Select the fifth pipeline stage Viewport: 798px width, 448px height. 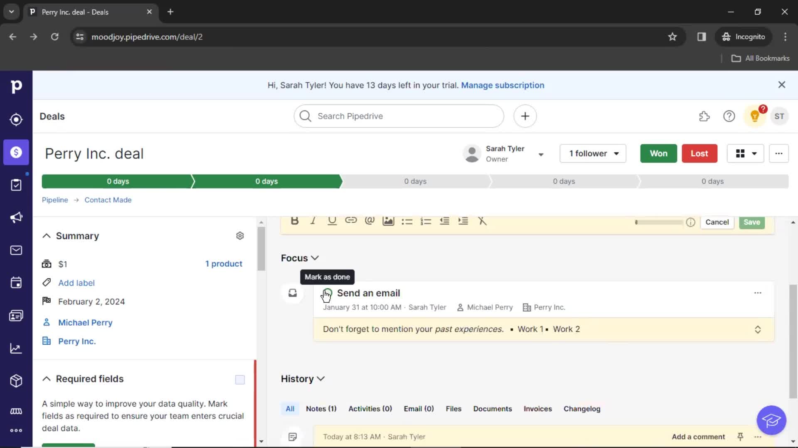(x=713, y=181)
